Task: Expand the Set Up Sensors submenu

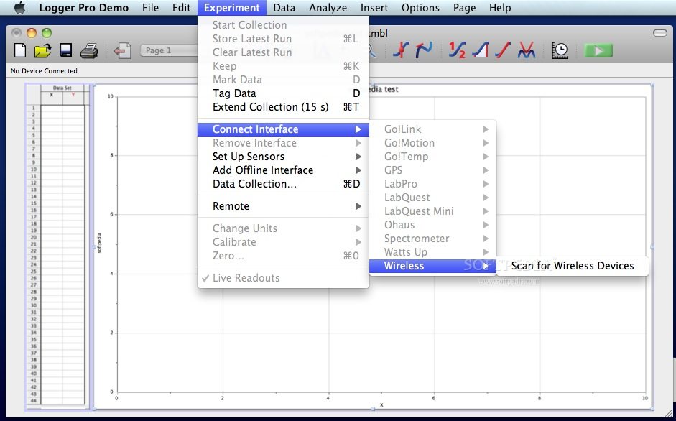Action: point(283,157)
